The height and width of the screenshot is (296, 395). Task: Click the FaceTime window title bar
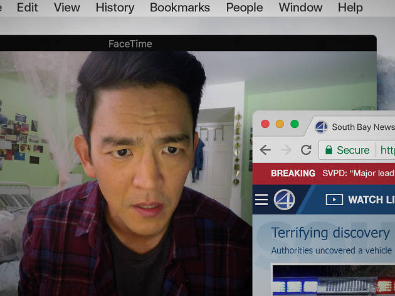click(x=188, y=43)
